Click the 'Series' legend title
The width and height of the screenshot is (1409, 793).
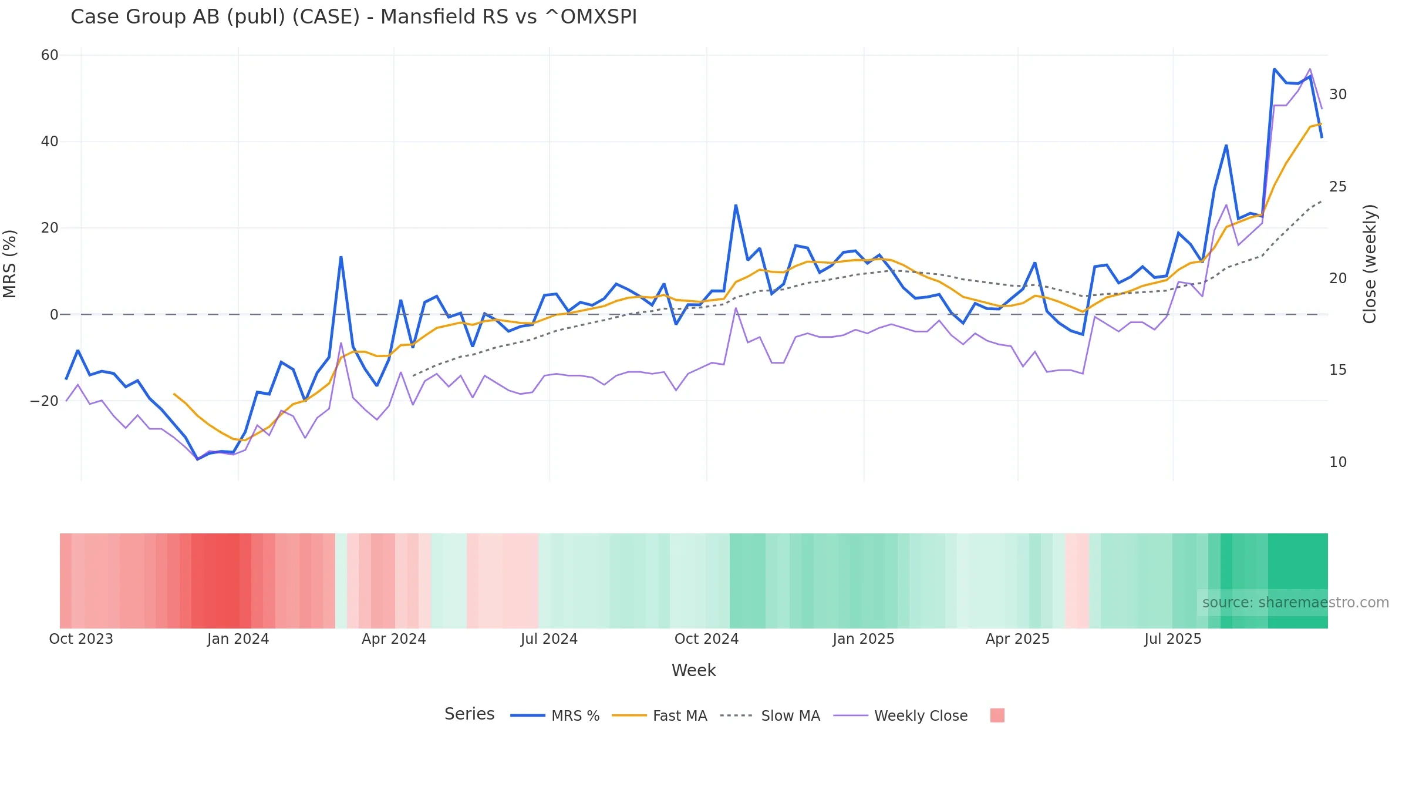tap(469, 714)
